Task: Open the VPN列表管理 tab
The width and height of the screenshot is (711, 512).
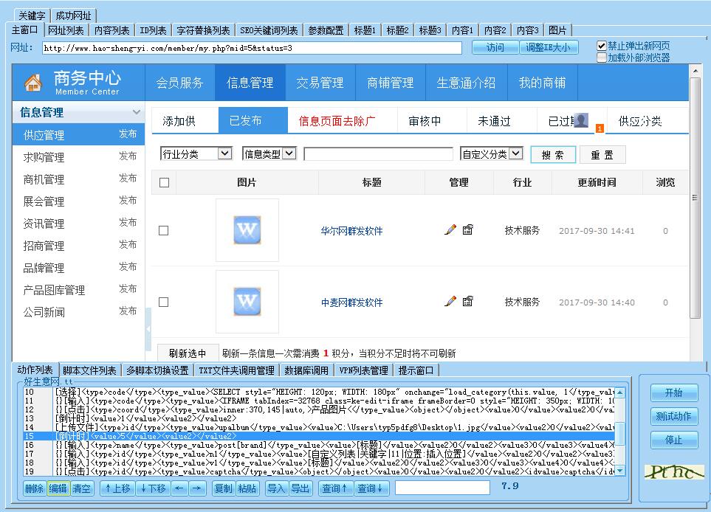Action: click(364, 370)
